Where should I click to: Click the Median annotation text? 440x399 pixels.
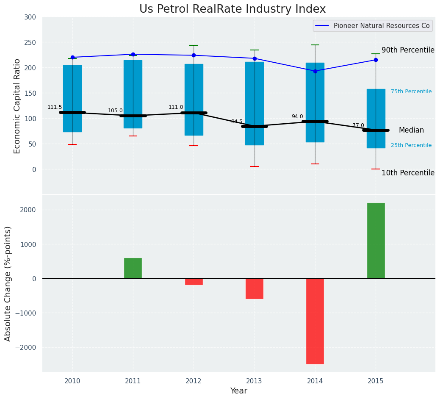[411, 130]
